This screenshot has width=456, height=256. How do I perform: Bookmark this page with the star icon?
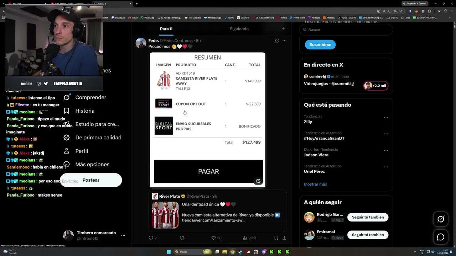tap(401, 11)
